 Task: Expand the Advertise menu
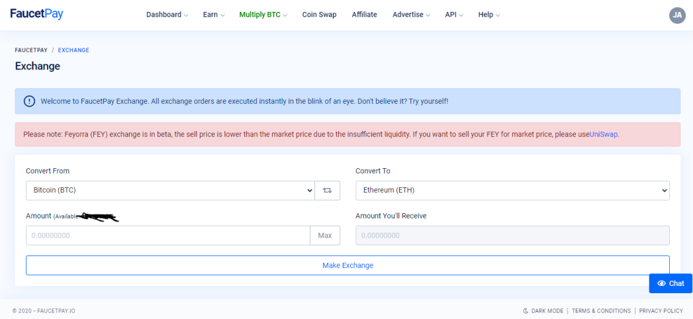[x=411, y=15]
